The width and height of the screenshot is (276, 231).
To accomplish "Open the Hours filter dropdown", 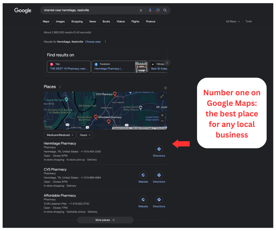I will point(85,135).
